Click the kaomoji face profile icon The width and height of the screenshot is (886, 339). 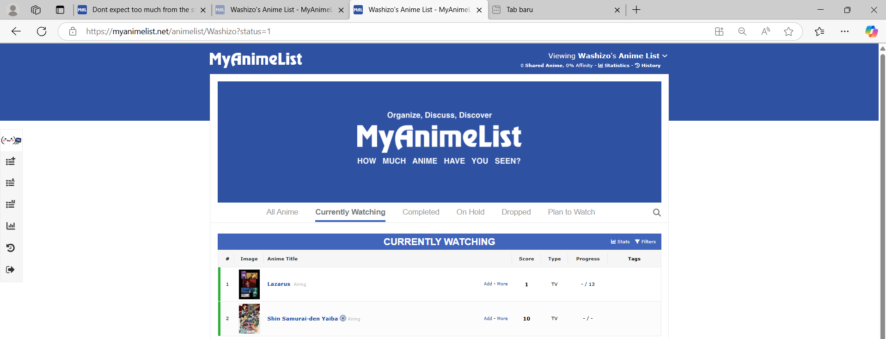click(11, 140)
